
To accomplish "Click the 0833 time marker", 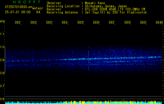I will pos(49,23).
